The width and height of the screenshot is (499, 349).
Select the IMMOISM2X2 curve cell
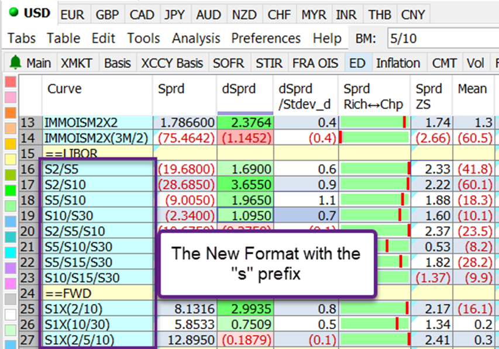[97, 123]
